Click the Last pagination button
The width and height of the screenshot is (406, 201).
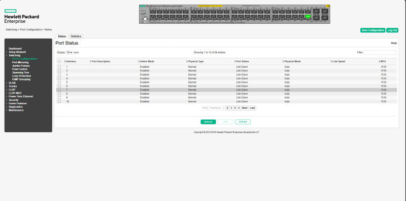click(252, 108)
